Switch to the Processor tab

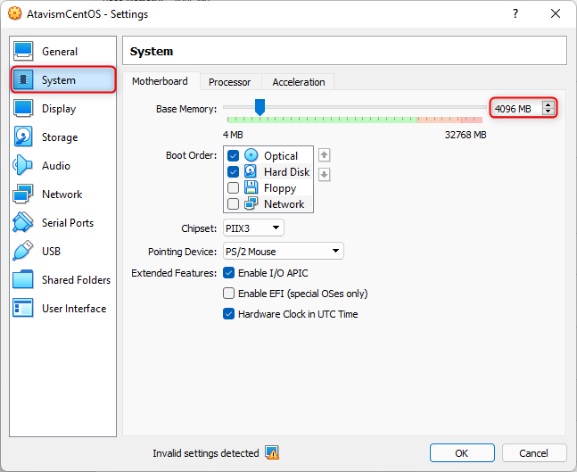click(229, 82)
